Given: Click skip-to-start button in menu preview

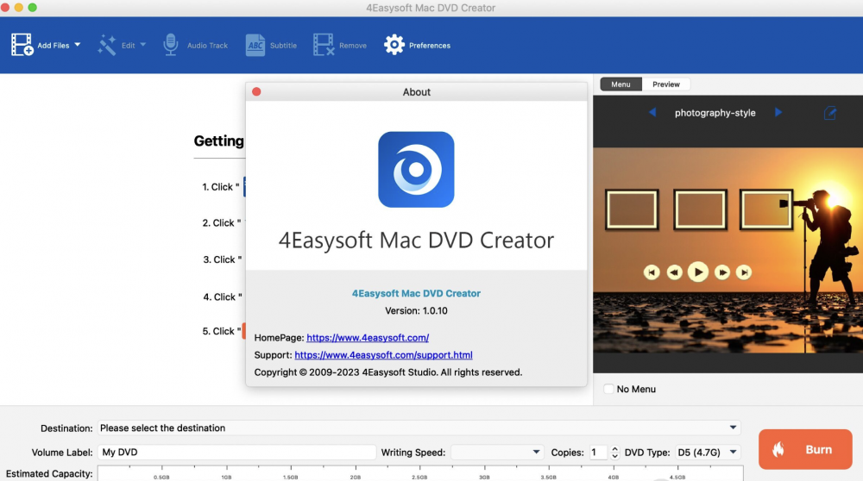Looking at the screenshot, I should point(652,272).
